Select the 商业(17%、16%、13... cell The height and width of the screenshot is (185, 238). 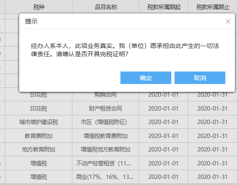[105, 177]
